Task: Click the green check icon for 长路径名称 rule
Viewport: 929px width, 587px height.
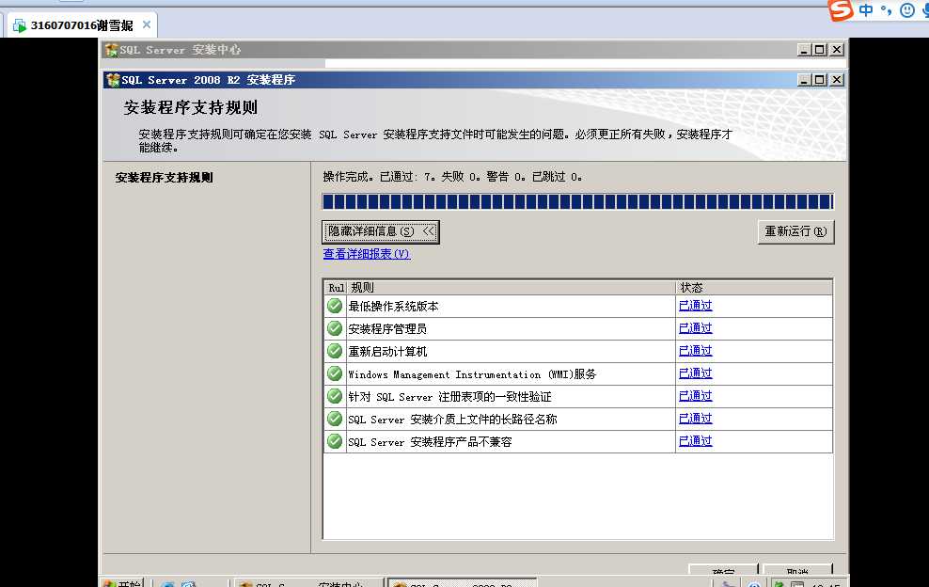Action: pyautogui.click(x=335, y=419)
